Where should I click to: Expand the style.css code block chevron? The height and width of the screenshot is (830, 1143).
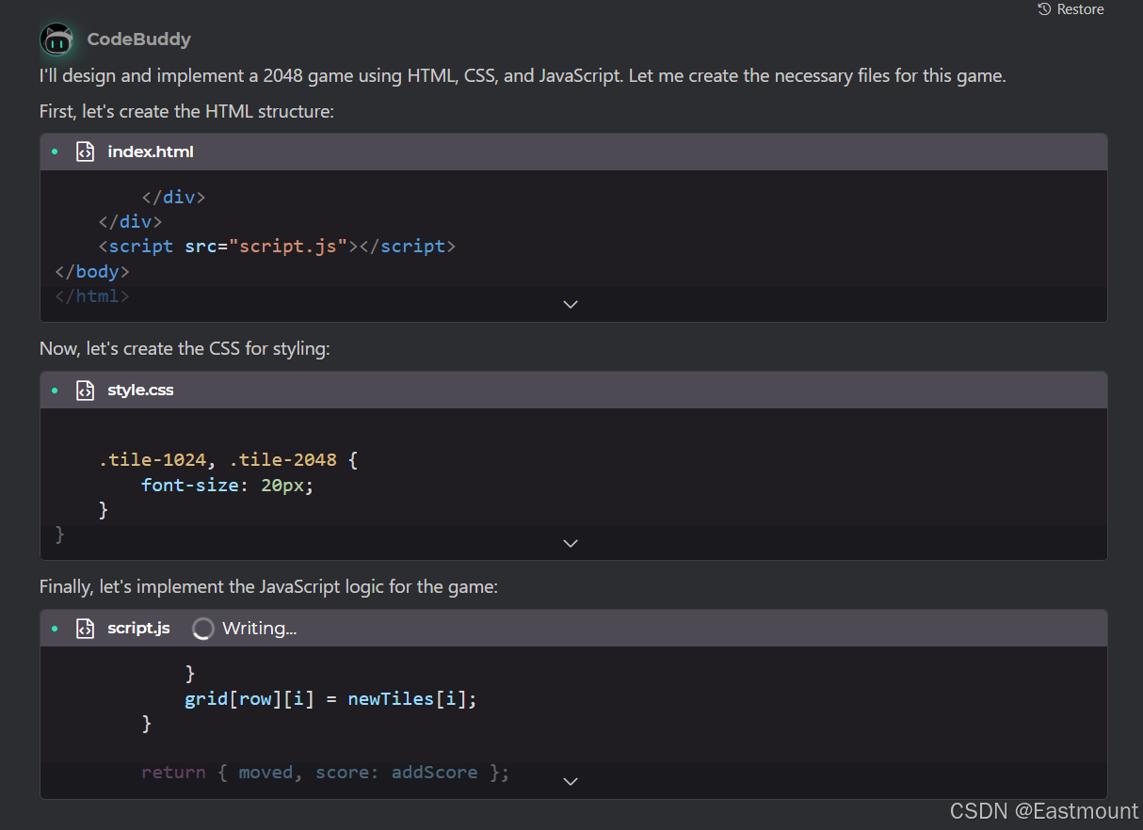(x=570, y=543)
